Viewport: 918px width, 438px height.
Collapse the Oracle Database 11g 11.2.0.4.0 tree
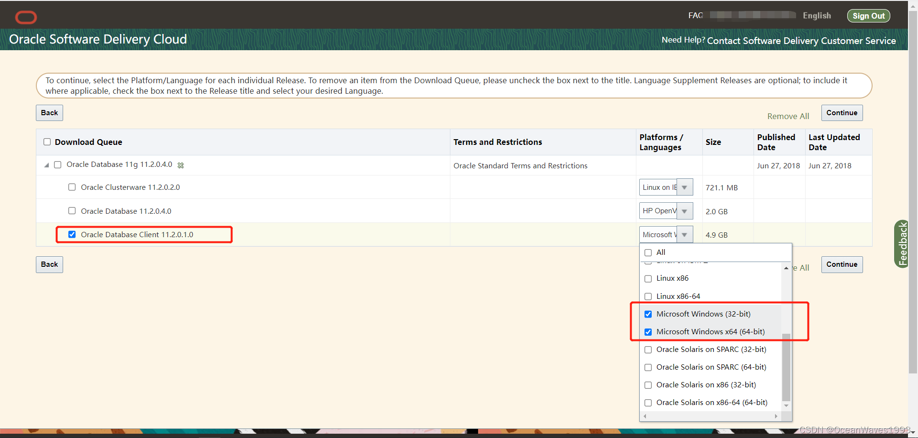coord(46,165)
